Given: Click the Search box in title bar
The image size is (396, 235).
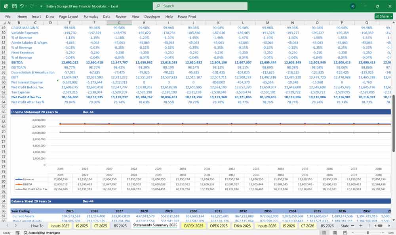Looking at the screenshot, I should tap(200, 6).
